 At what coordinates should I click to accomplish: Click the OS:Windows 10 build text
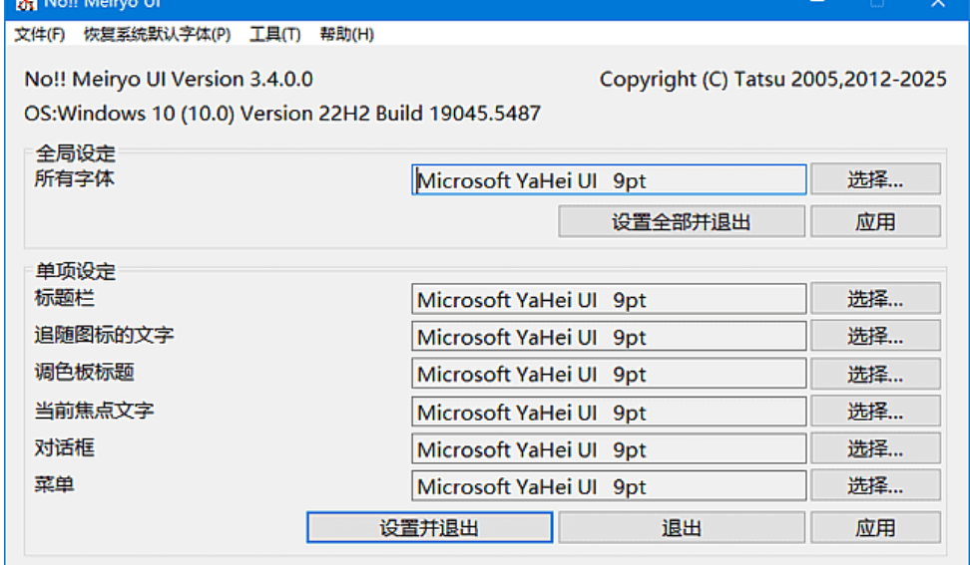pos(282,113)
